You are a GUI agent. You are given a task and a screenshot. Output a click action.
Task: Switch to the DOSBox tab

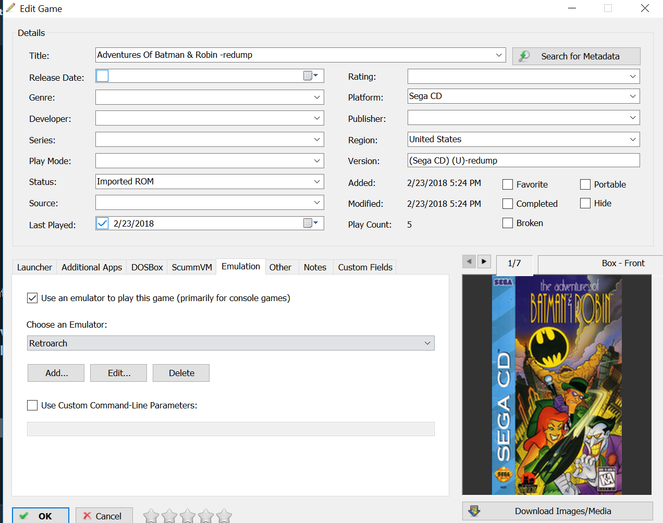tap(147, 267)
